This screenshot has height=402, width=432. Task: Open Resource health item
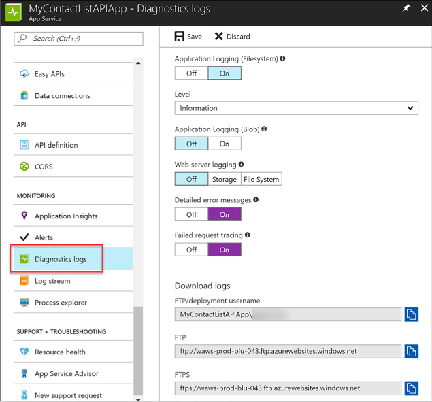coord(73,352)
